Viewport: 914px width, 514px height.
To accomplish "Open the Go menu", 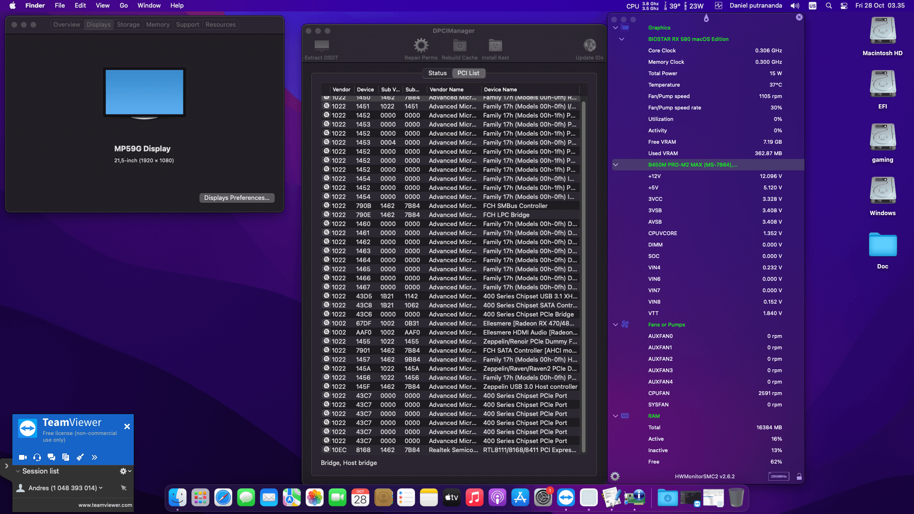I will [x=124, y=6].
